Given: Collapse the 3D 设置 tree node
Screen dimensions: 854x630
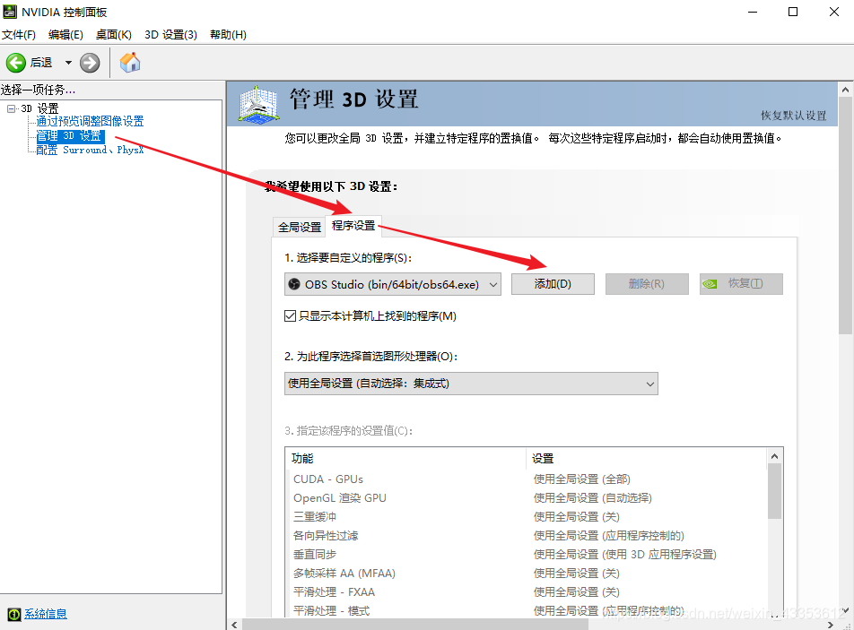Looking at the screenshot, I should pyautogui.click(x=11, y=108).
